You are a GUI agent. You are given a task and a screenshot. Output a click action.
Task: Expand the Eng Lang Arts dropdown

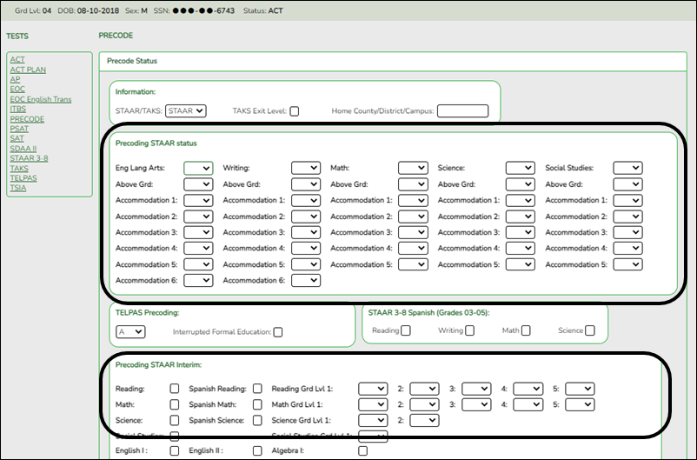point(198,168)
